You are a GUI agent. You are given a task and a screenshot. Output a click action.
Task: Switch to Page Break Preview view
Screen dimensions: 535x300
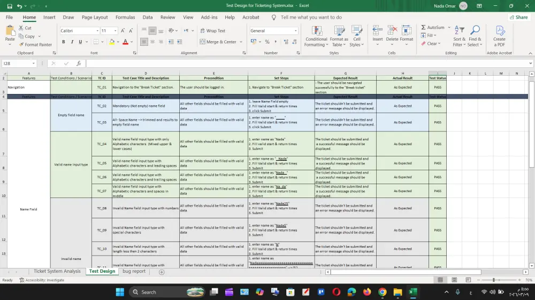tap(468, 280)
